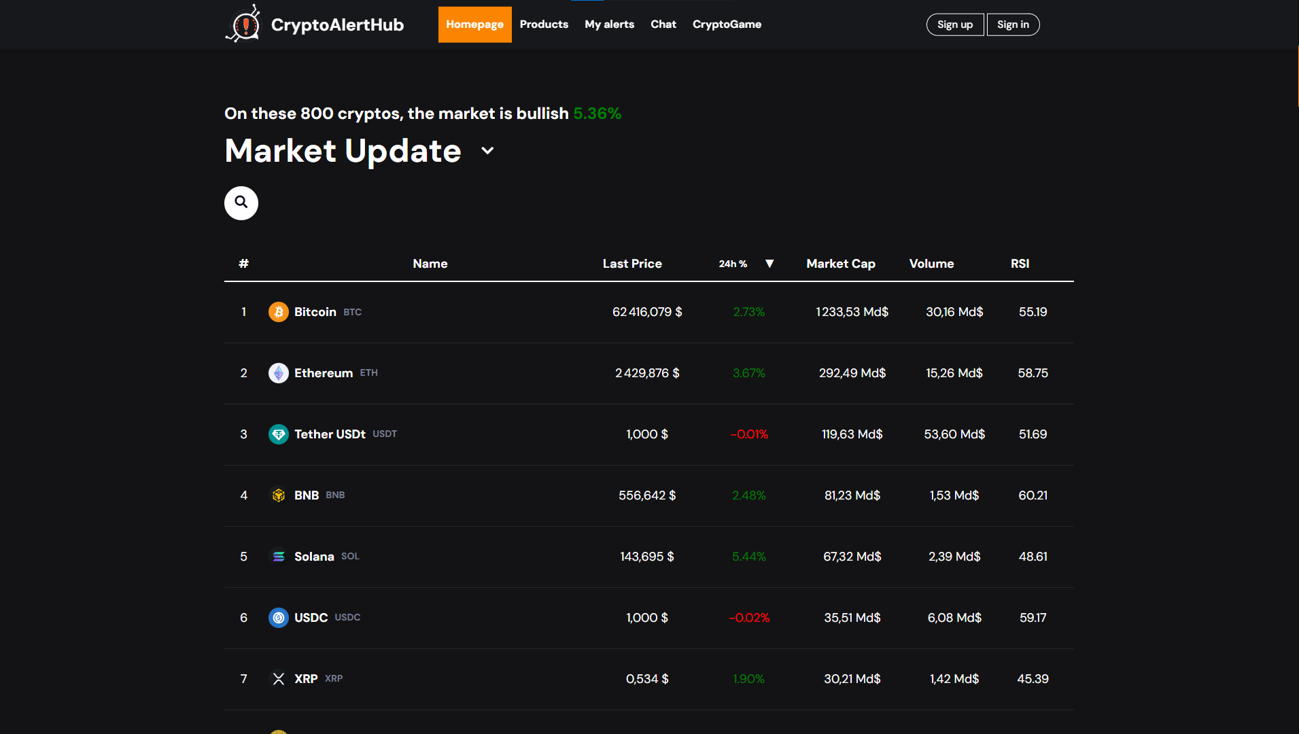
Task: Open the XRP row name
Action: (306, 679)
